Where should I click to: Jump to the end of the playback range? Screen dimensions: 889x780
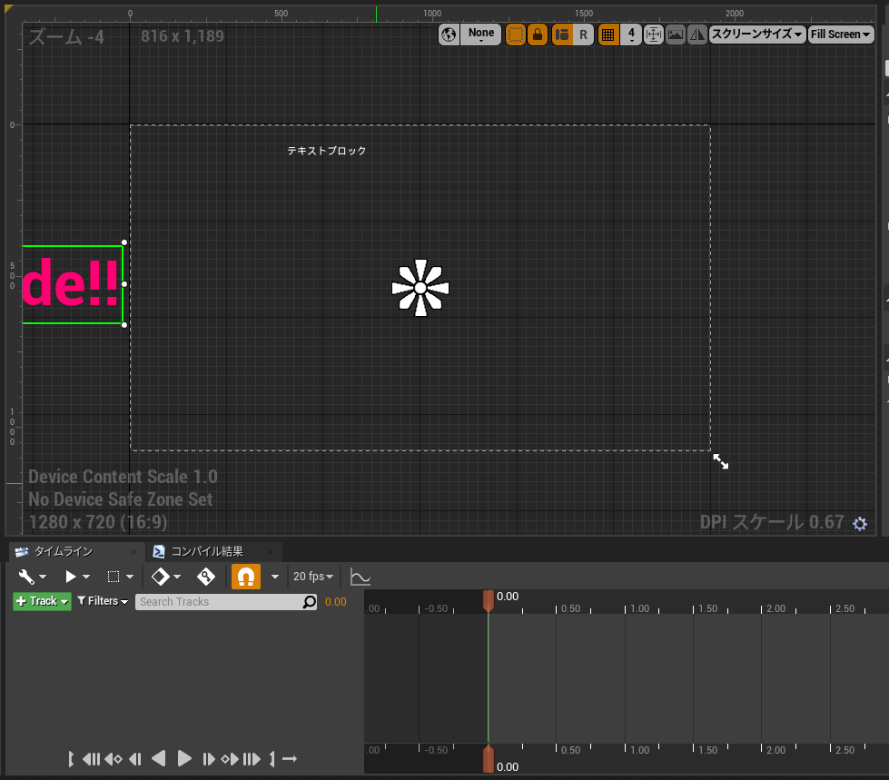point(252,759)
